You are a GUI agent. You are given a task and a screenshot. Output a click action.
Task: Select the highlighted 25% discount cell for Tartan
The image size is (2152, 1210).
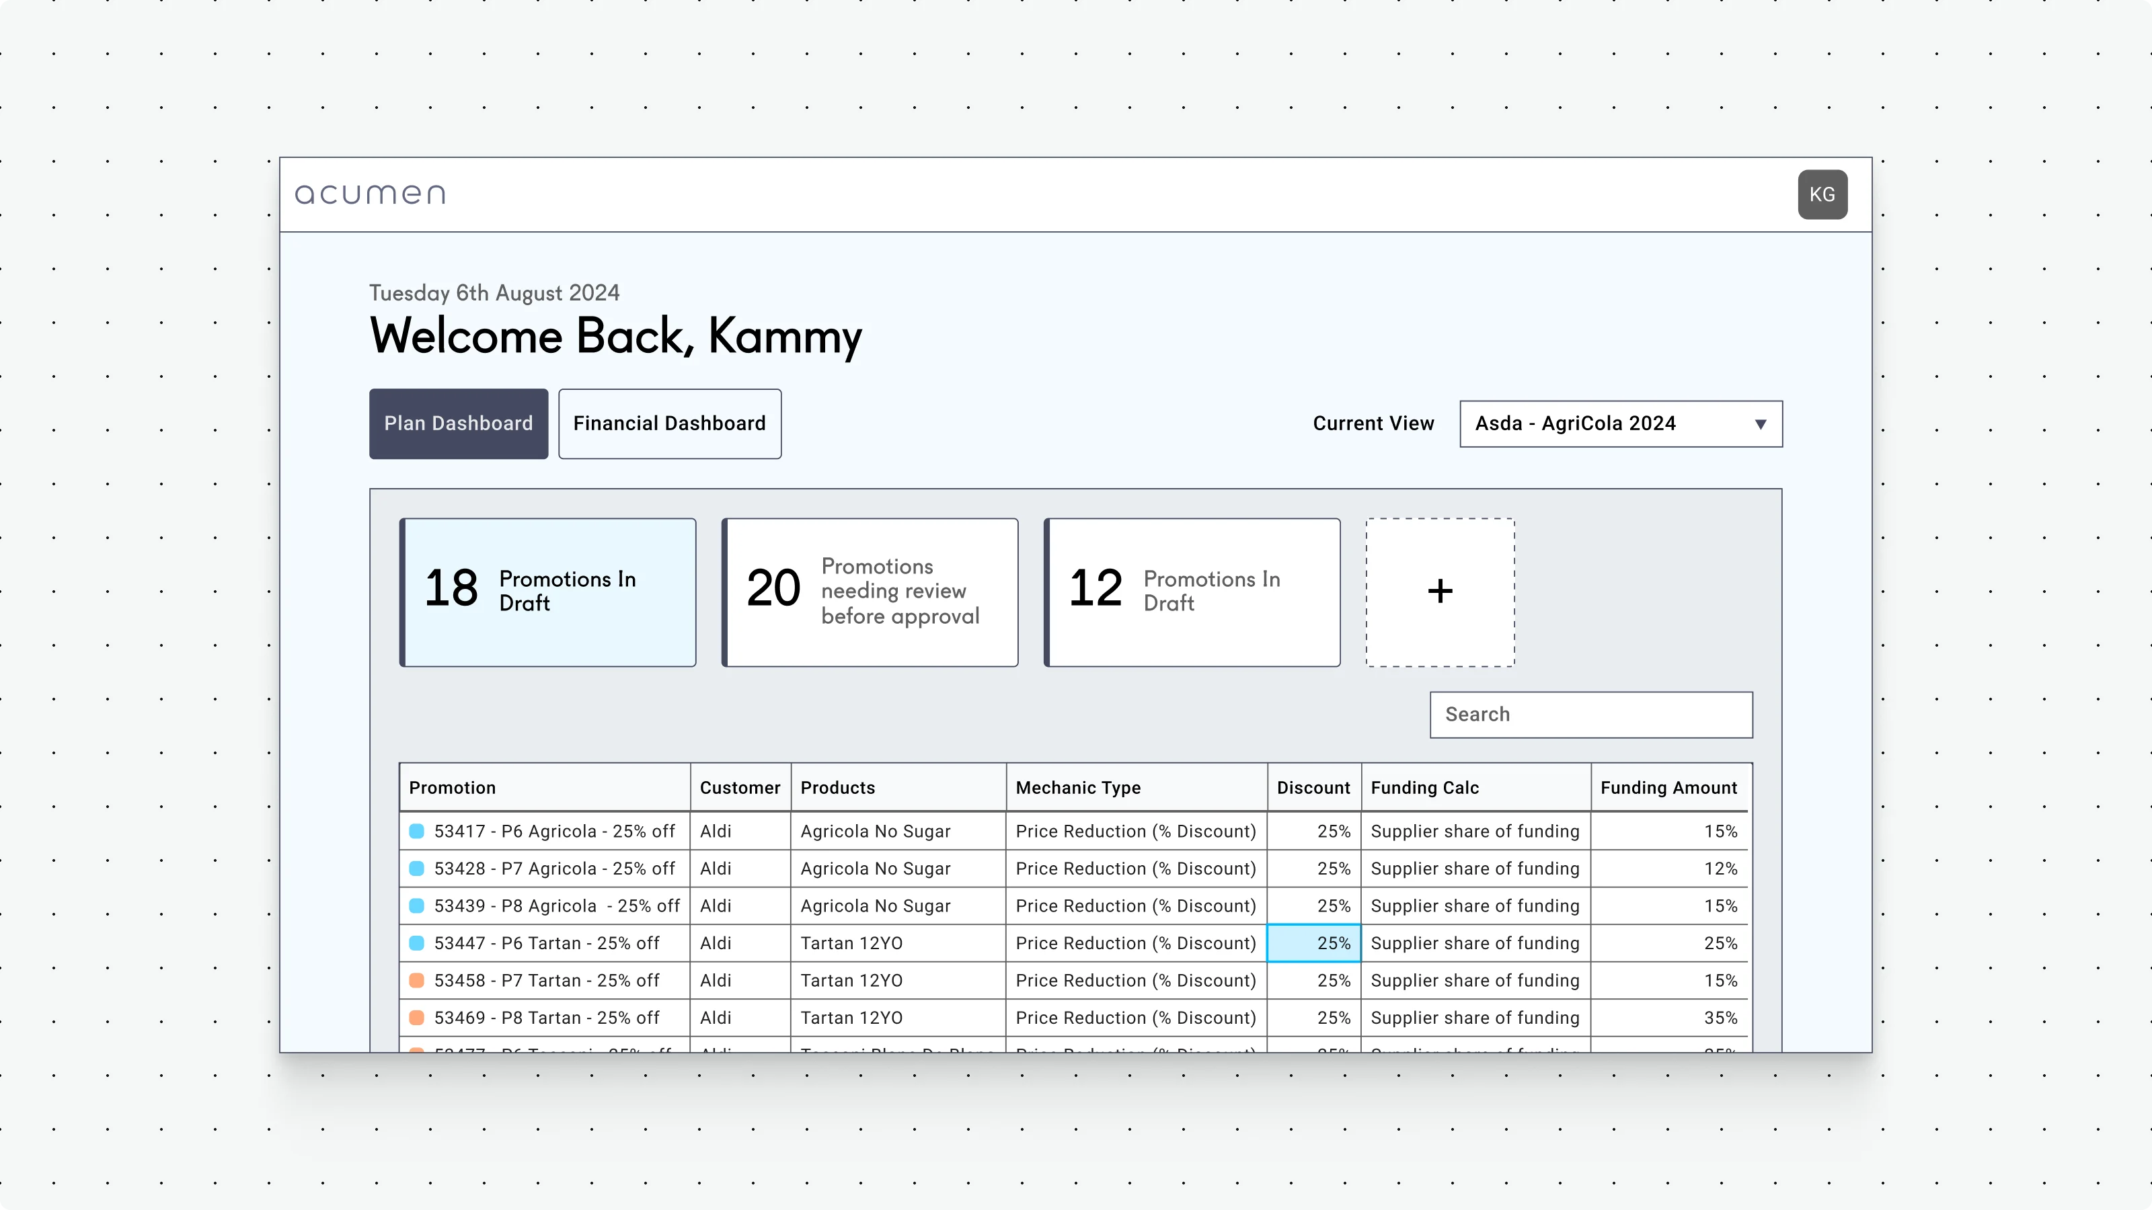coord(1313,942)
